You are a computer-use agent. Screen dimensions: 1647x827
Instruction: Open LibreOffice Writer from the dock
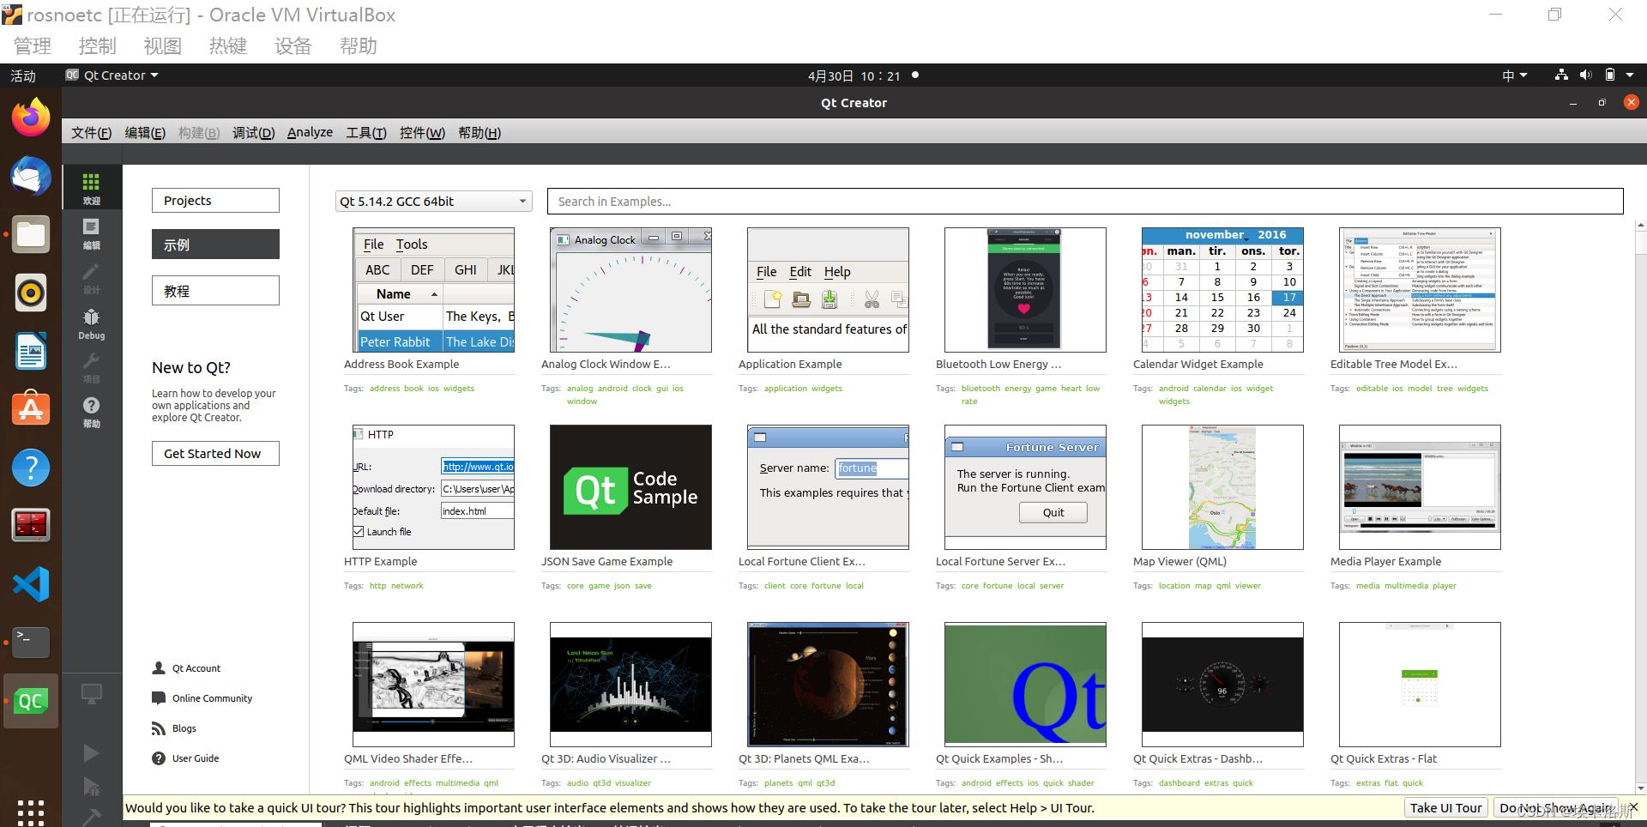pyautogui.click(x=31, y=351)
